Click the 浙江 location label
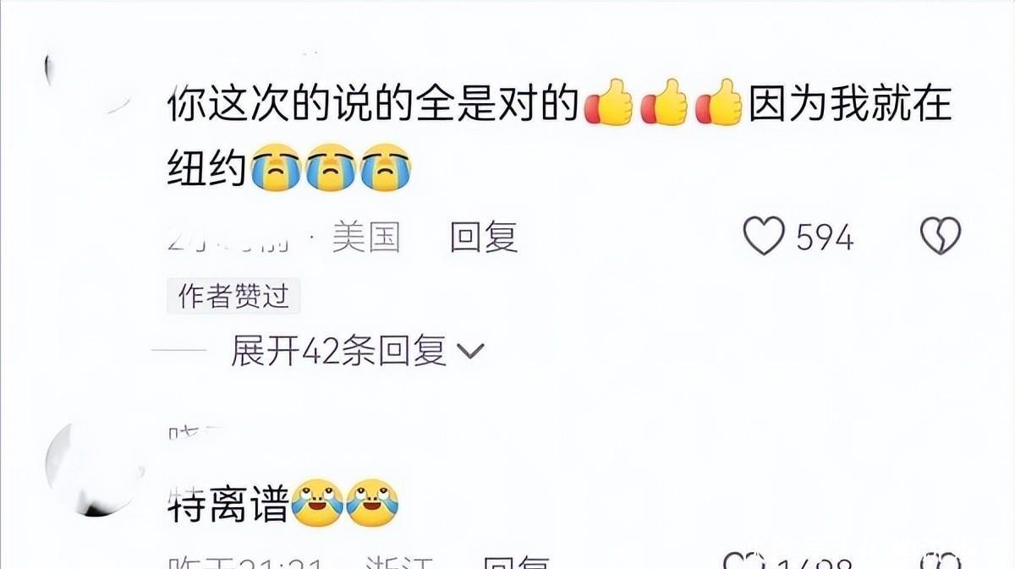Image resolution: width=1015 pixels, height=569 pixels. pos(398,562)
